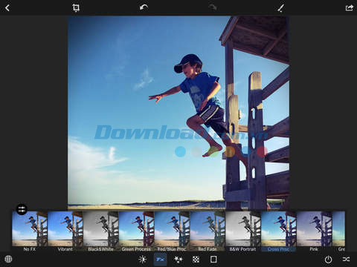The height and width of the screenshot is (267, 357).
Task: Tap the main photo of jumping boy
Action: 178,113
